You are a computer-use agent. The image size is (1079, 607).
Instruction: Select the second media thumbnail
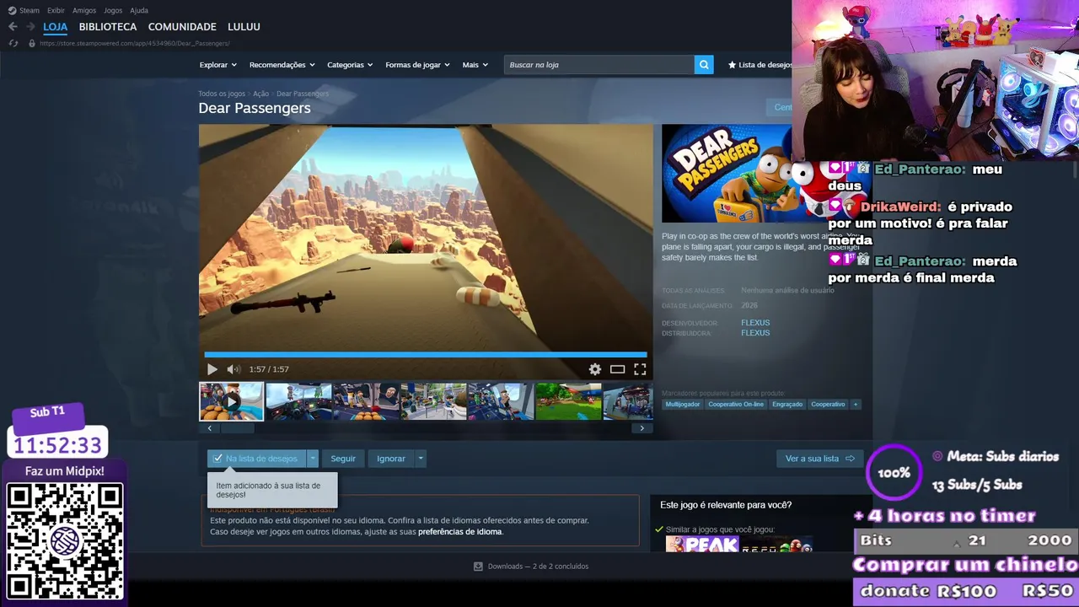(x=298, y=401)
